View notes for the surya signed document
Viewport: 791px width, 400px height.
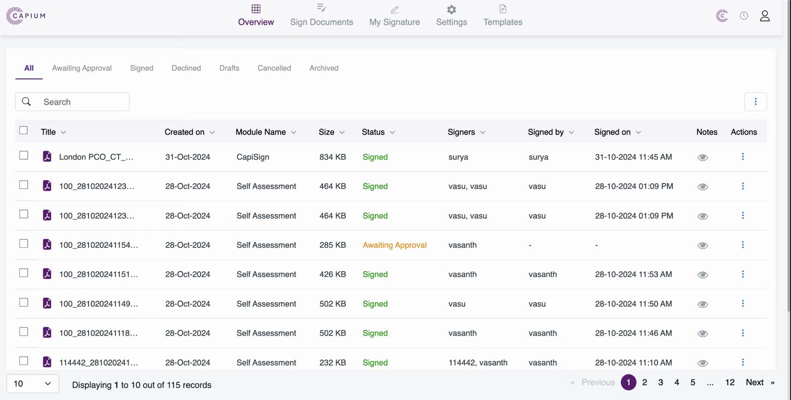pos(703,157)
